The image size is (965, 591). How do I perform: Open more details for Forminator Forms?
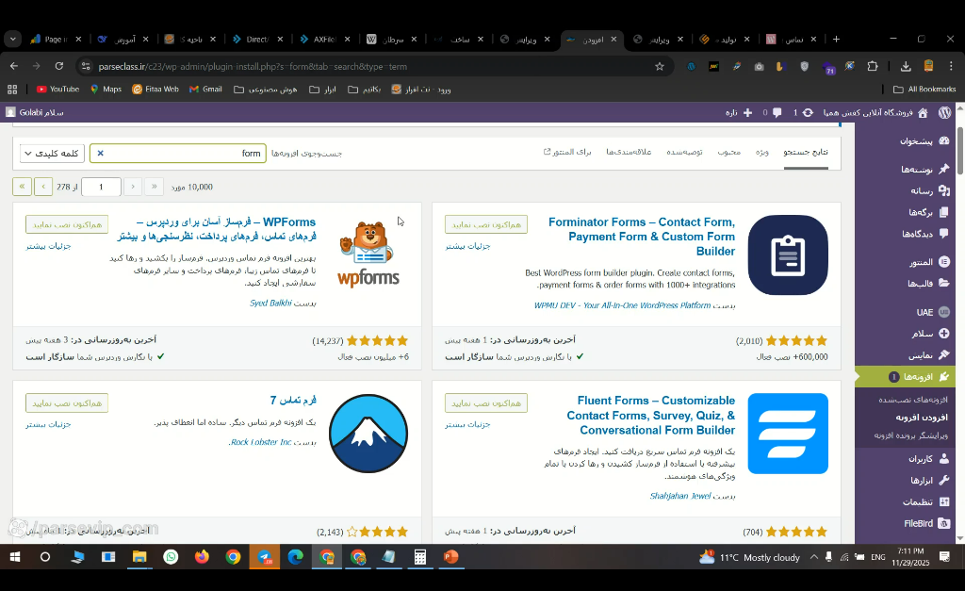(x=467, y=246)
